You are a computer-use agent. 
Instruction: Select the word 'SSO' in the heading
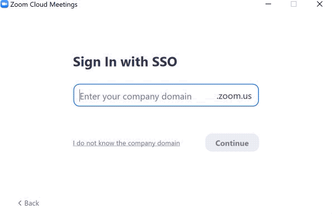164,62
